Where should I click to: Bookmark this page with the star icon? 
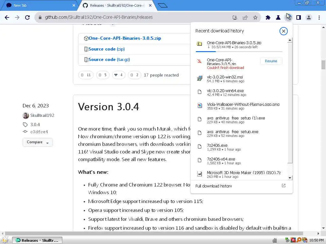point(255,18)
